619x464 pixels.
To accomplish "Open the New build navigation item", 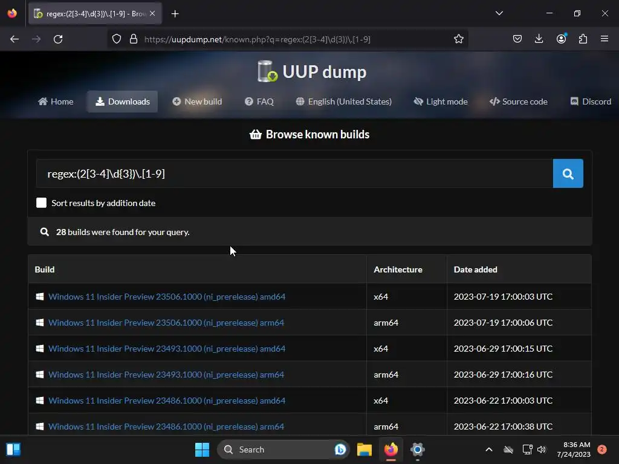I will (197, 101).
